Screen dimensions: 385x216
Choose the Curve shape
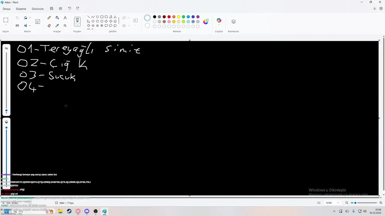click(x=93, y=17)
